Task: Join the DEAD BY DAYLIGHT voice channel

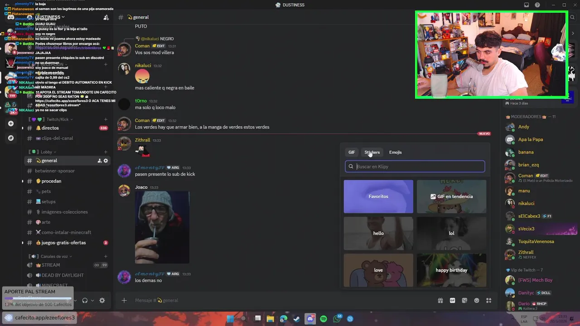Action: point(67,275)
